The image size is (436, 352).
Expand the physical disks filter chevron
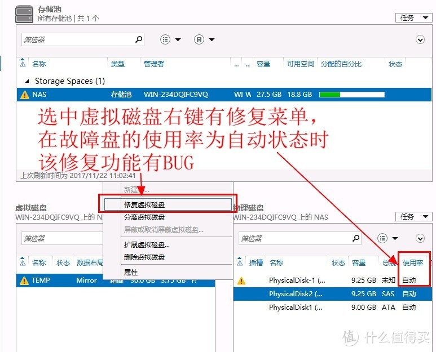coord(420,238)
